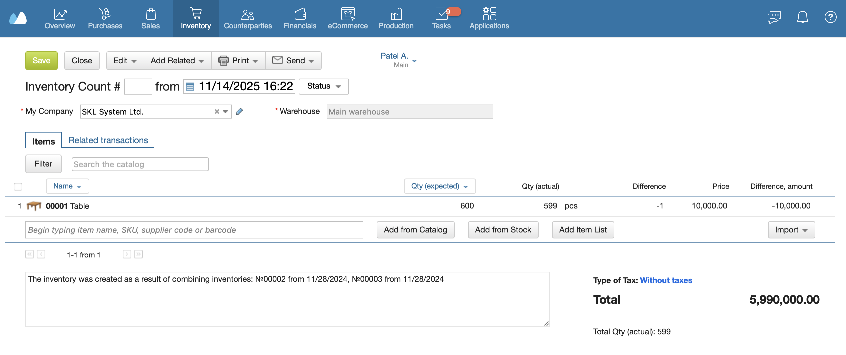
Task: Click the Difference value -1
Action: (x=660, y=206)
